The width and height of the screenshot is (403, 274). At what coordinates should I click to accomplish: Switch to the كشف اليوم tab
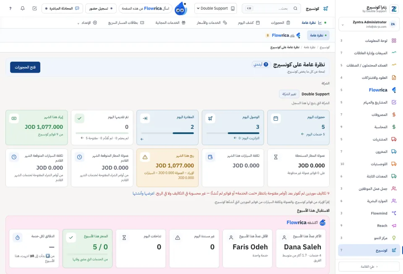pyautogui.click(x=249, y=23)
